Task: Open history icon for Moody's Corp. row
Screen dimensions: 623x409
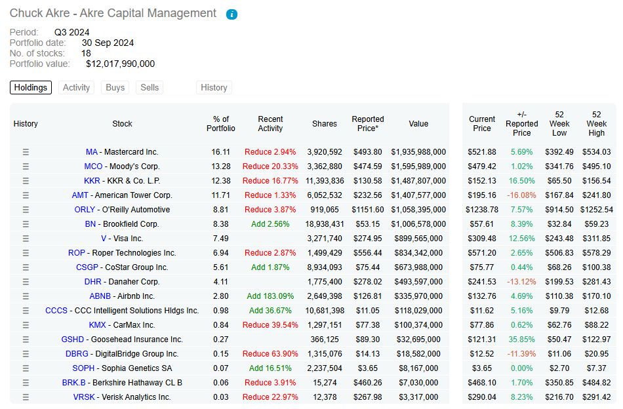Action: (26, 166)
